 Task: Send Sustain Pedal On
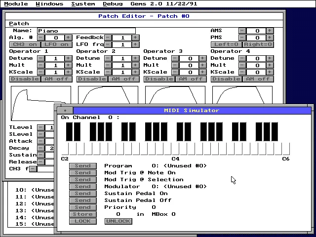(83, 194)
